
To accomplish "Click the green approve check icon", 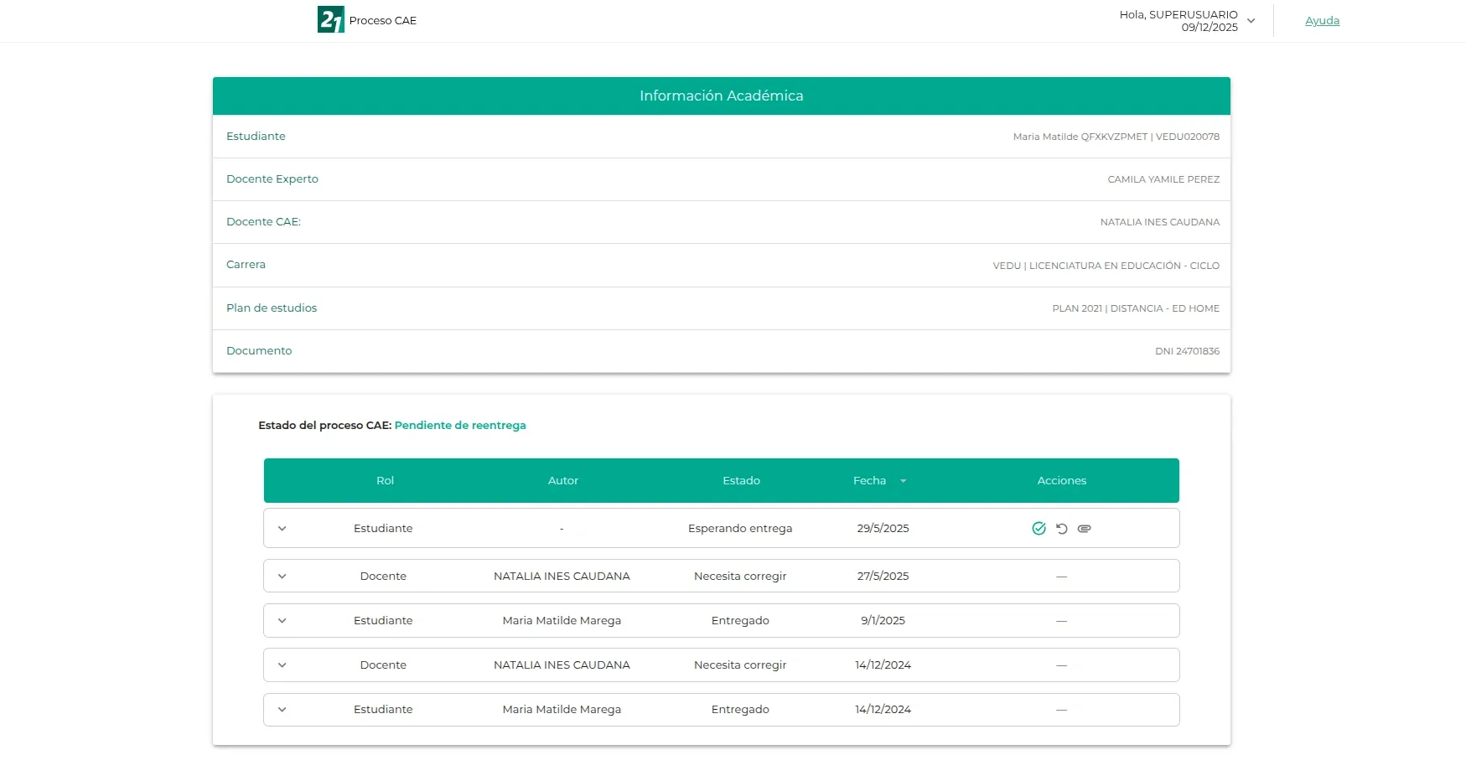I will pyautogui.click(x=1039, y=529).
